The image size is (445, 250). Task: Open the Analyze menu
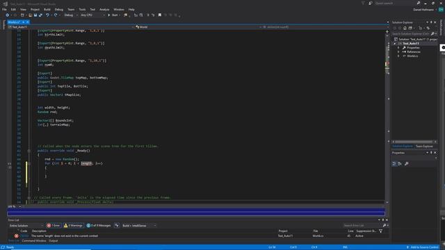coord(104,9)
